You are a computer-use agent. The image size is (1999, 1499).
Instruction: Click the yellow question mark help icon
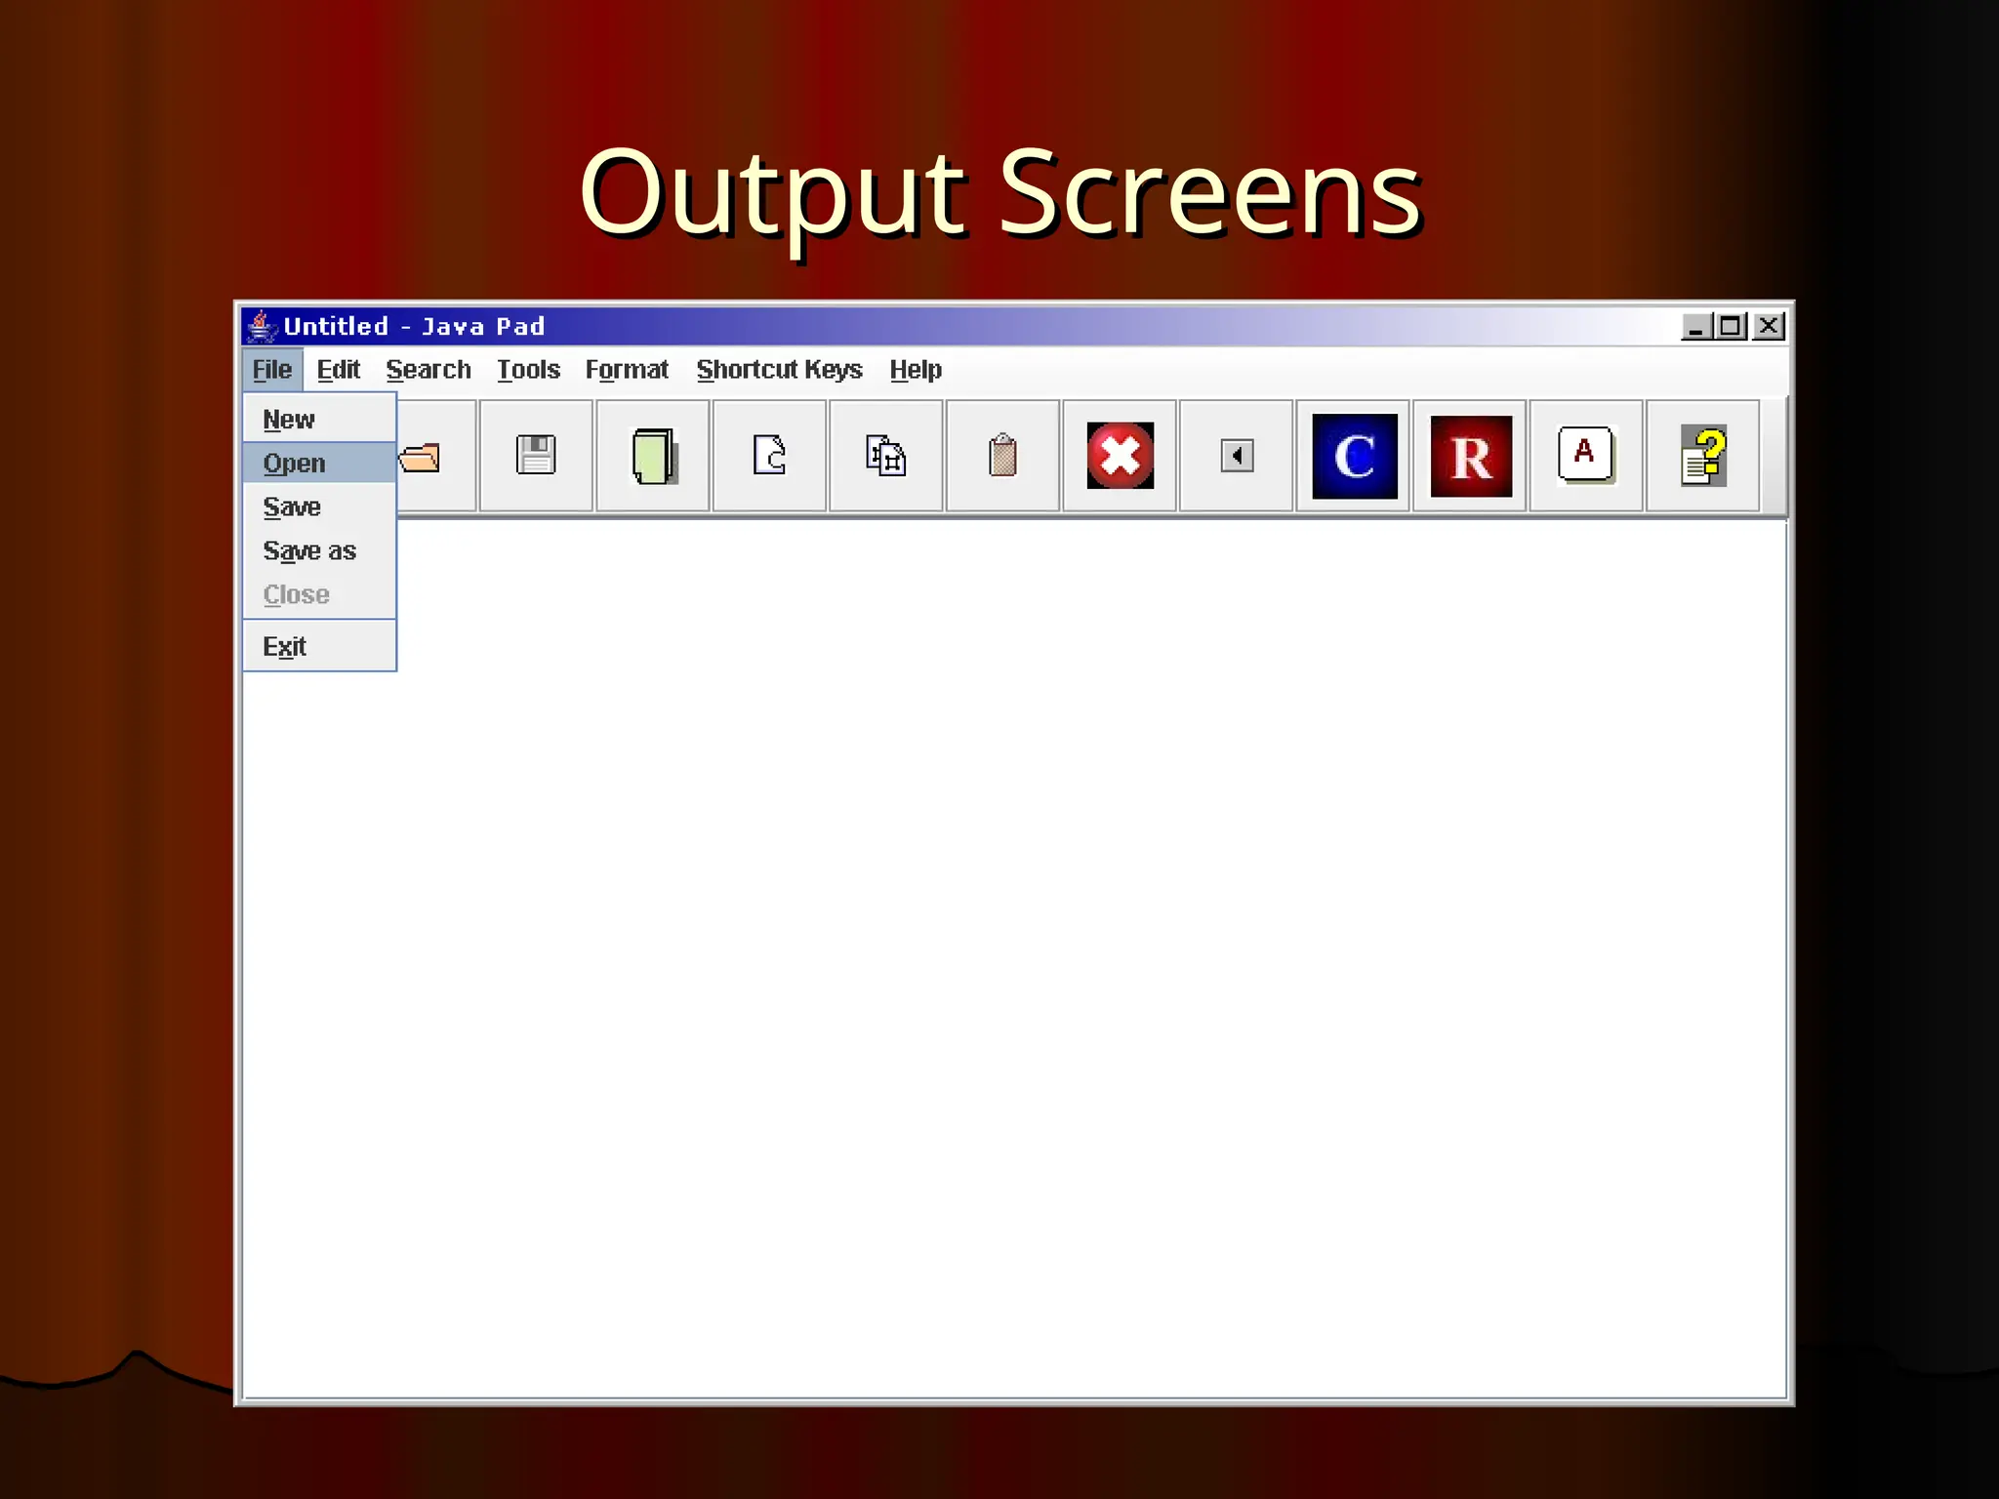click(1704, 456)
